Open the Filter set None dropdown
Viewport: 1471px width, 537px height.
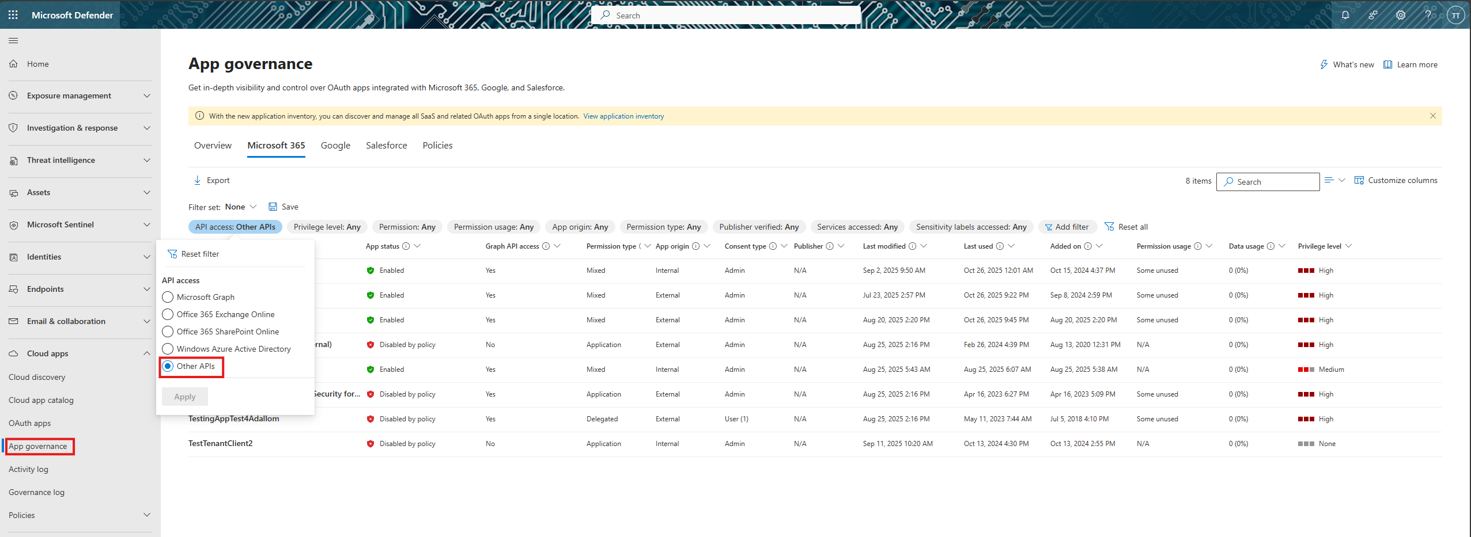click(241, 207)
